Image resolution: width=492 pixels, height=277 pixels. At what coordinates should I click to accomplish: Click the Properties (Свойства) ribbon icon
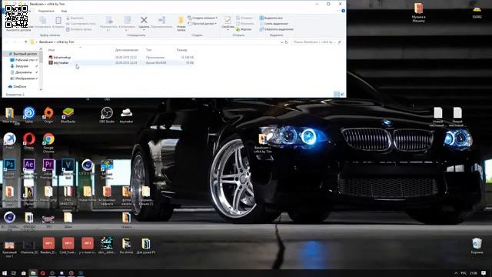(228, 22)
